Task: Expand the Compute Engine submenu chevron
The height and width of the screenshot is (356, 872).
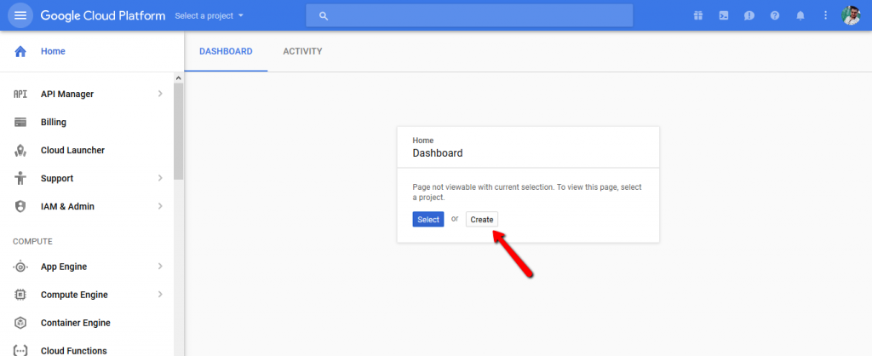Action: (x=160, y=295)
